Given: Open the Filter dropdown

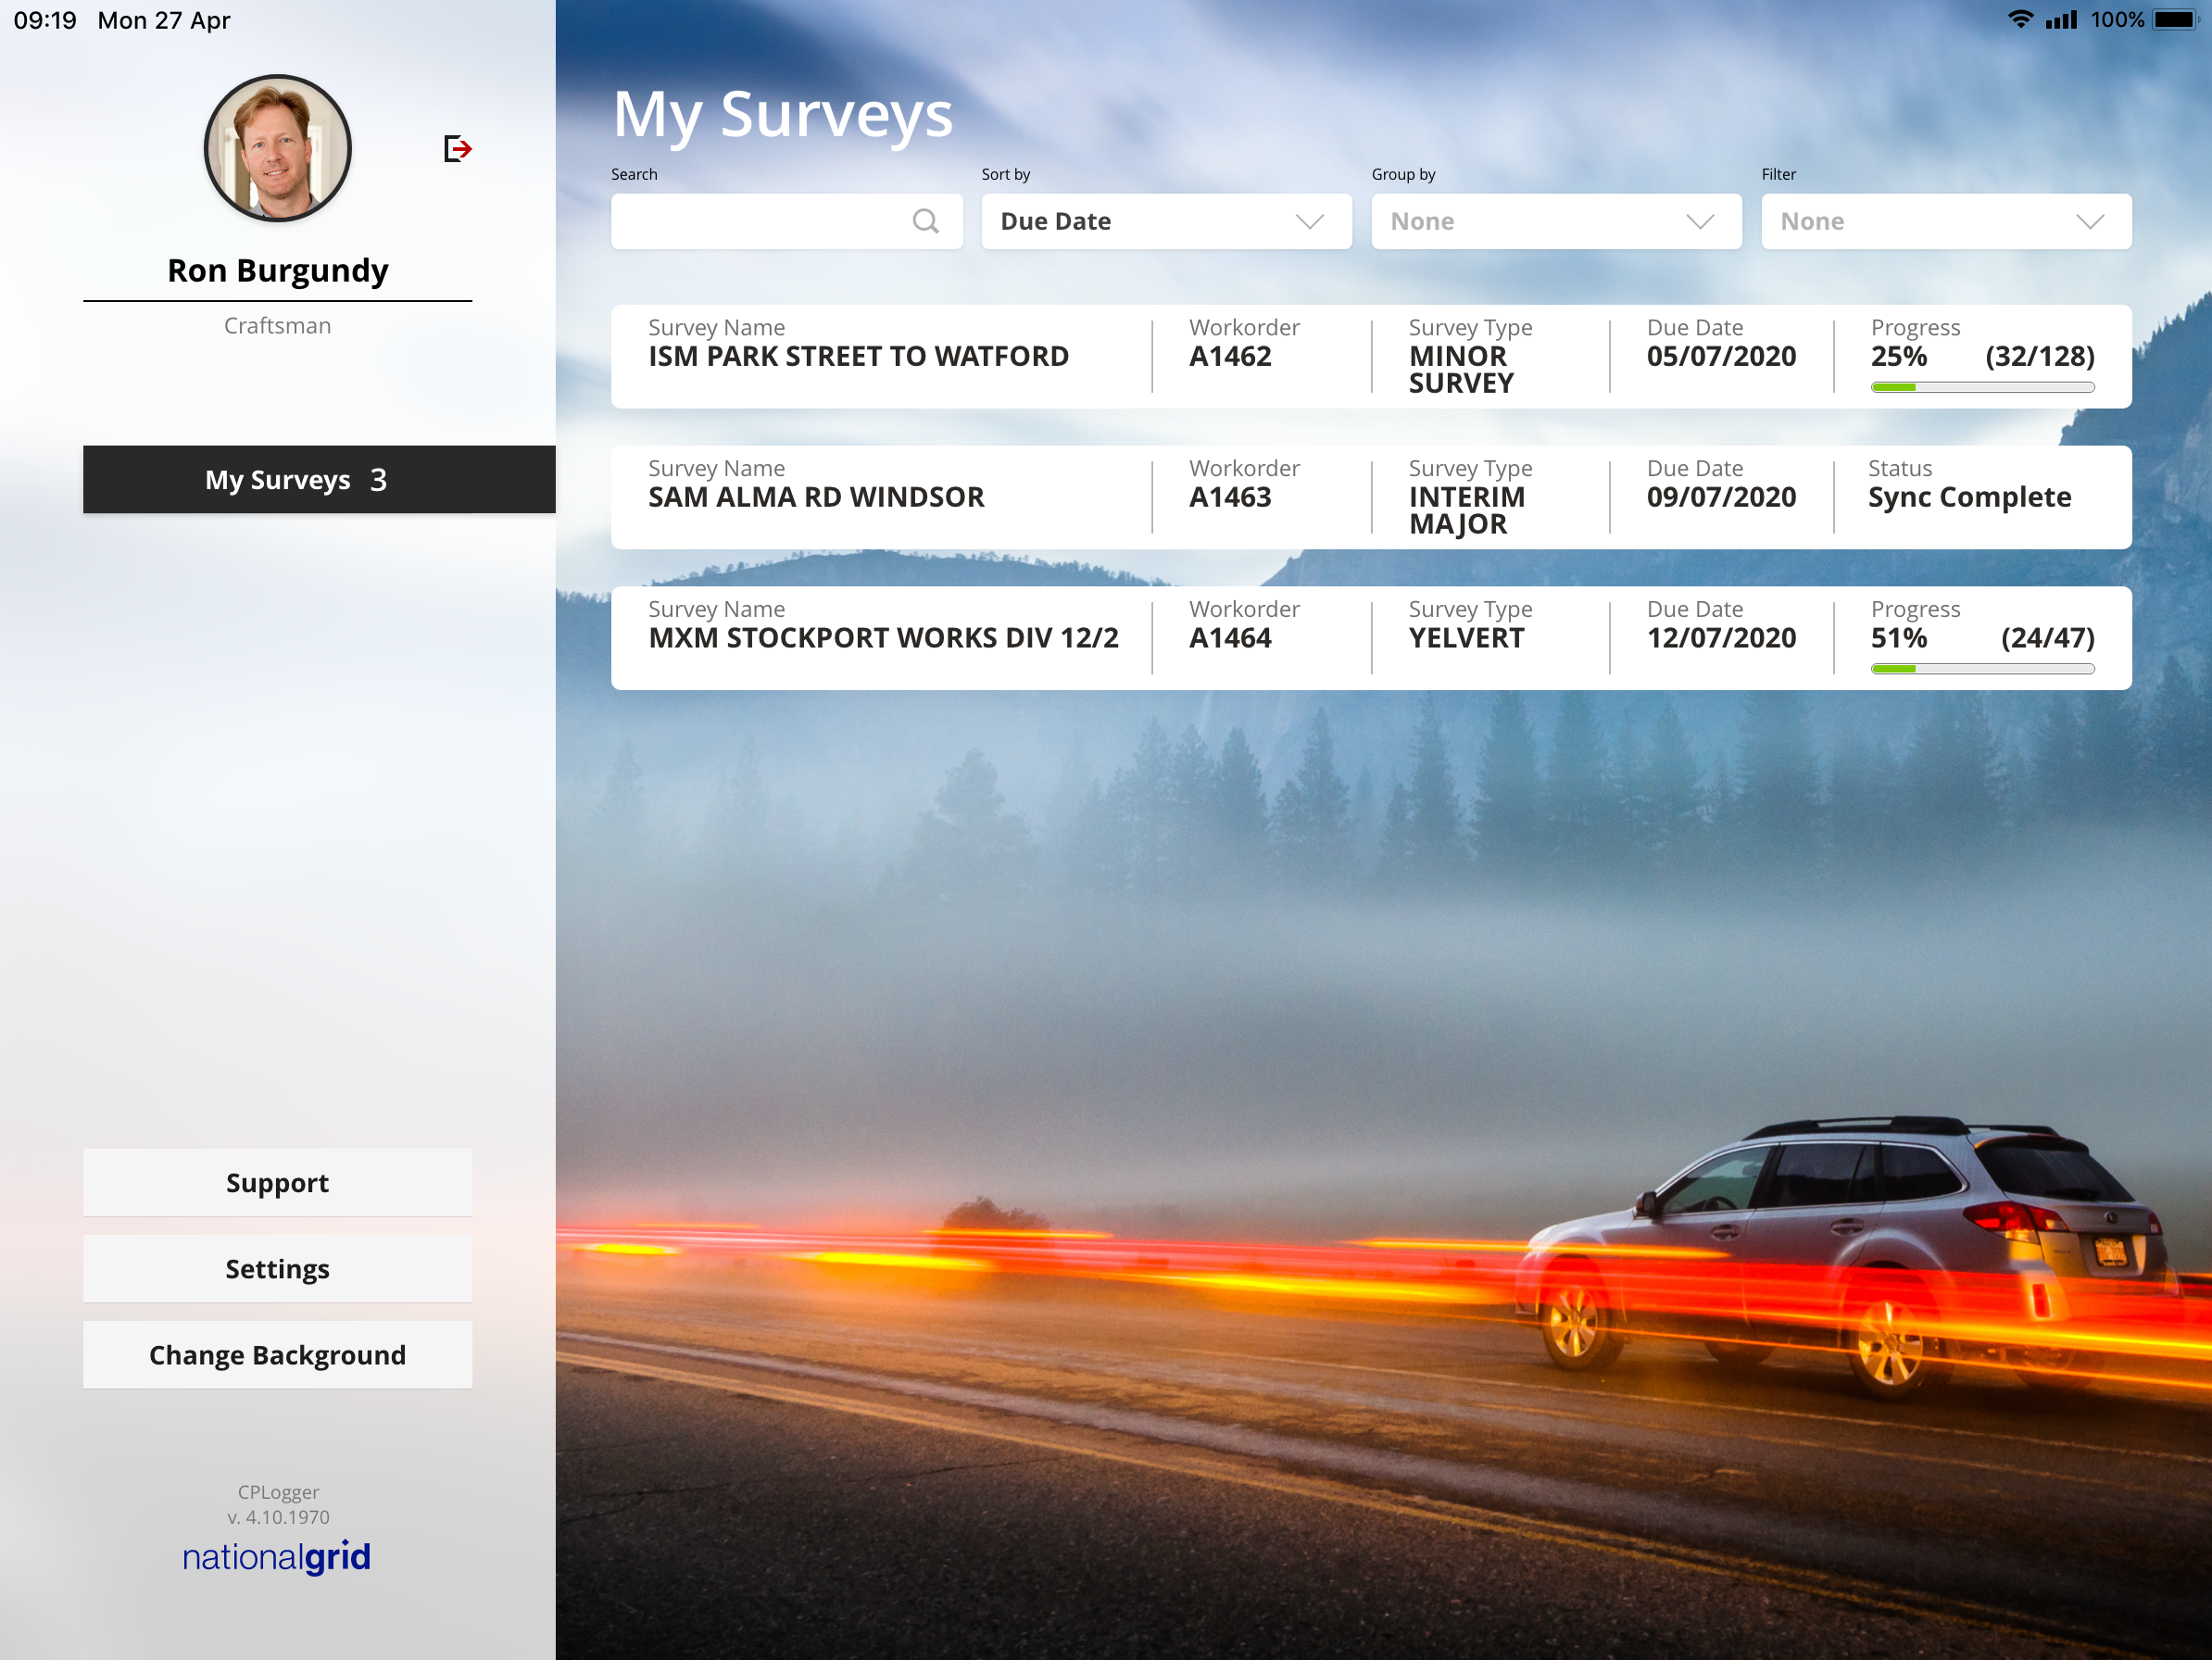Looking at the screenshot, I should (x=1945, y=221).
